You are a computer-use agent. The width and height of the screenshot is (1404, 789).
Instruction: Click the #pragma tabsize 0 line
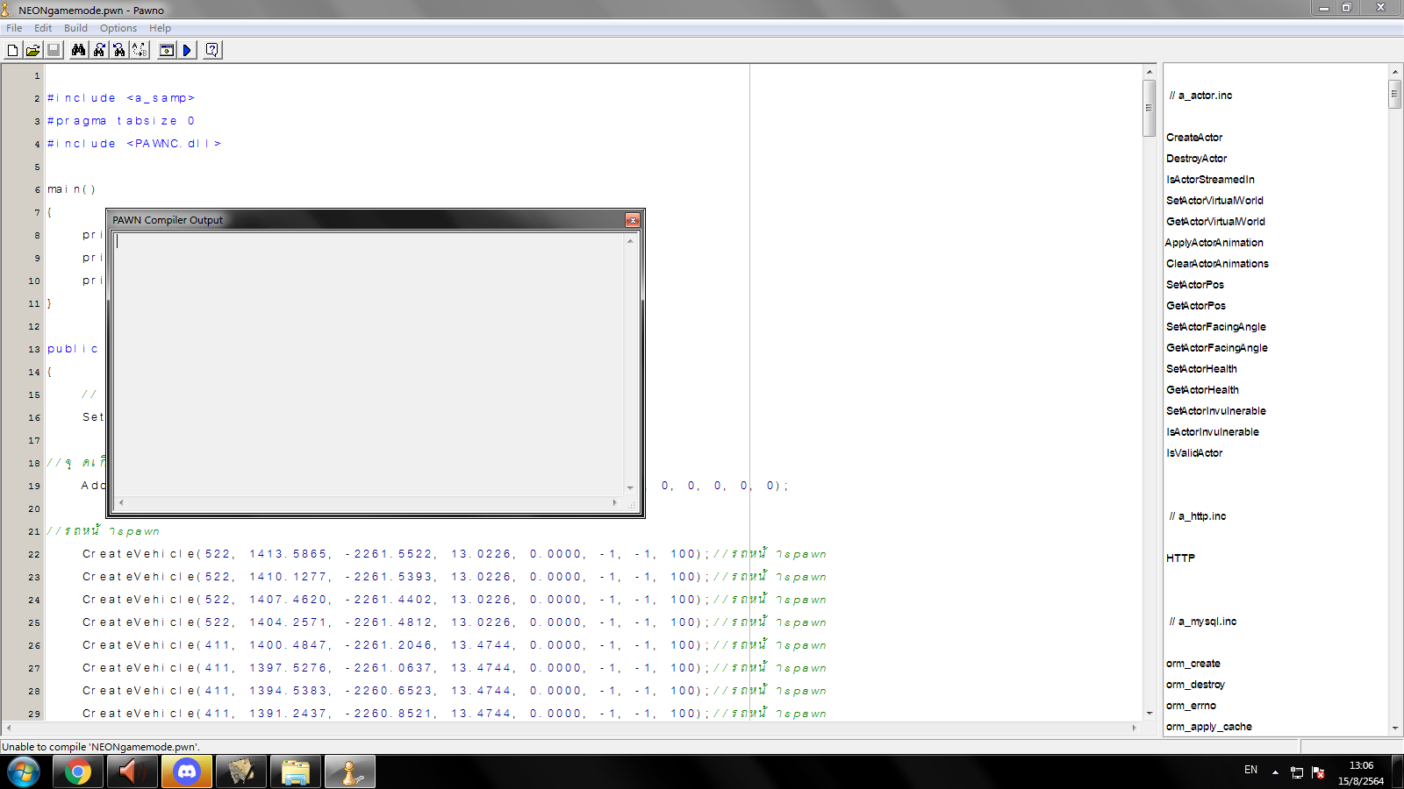(121, 121)
